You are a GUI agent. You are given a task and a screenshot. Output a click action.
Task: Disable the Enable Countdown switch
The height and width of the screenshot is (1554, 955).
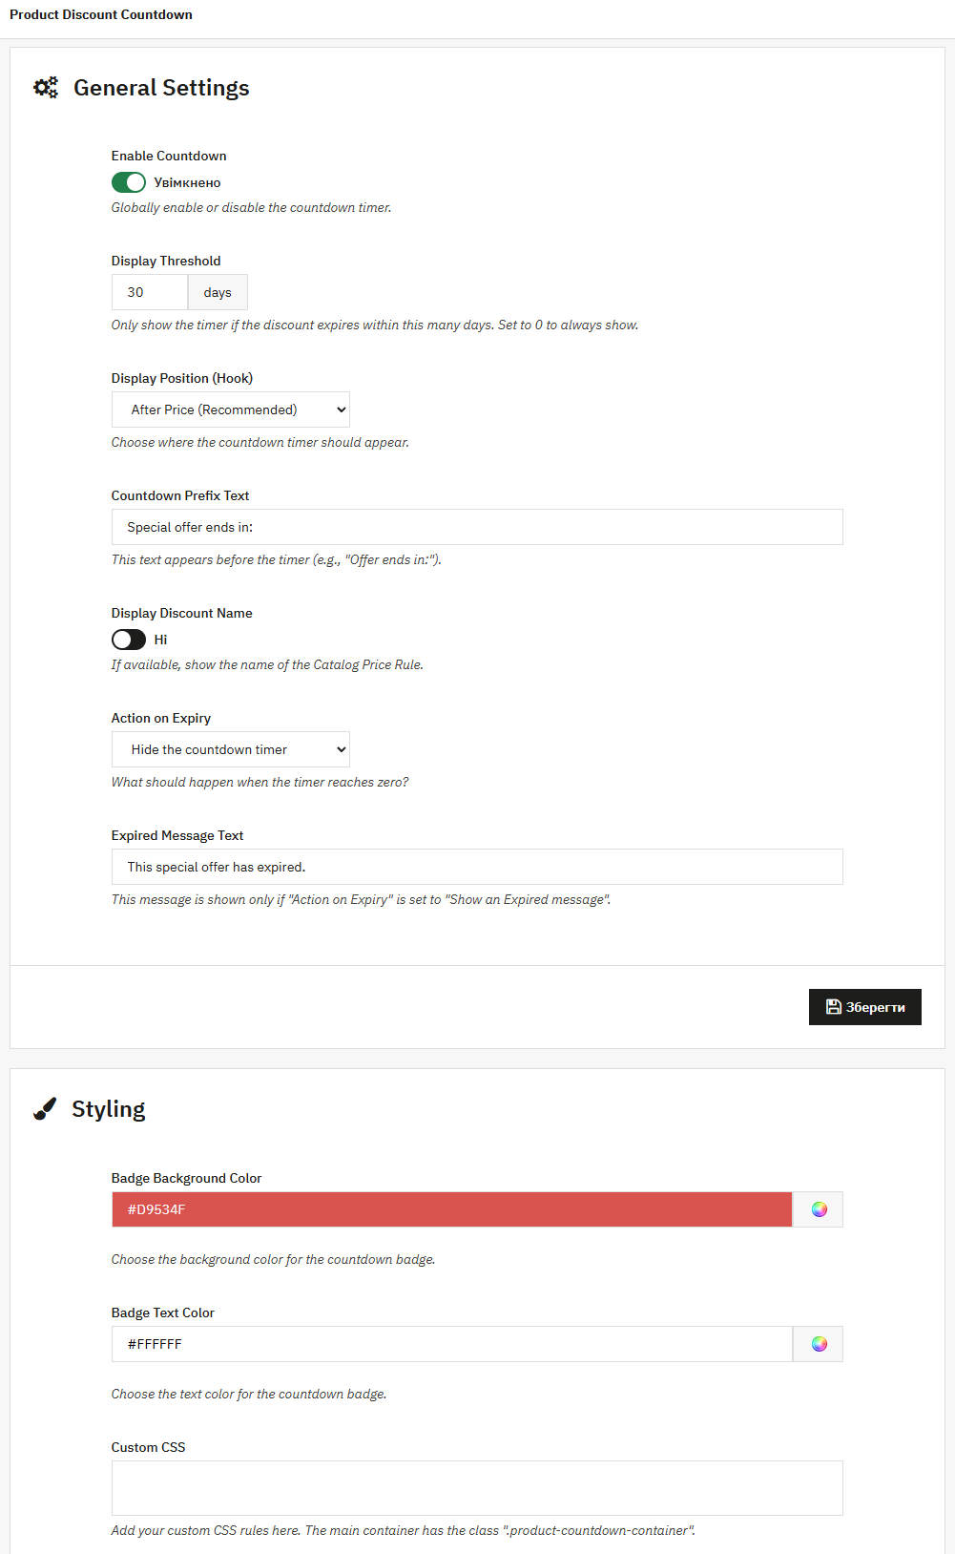tap(128, 181)
